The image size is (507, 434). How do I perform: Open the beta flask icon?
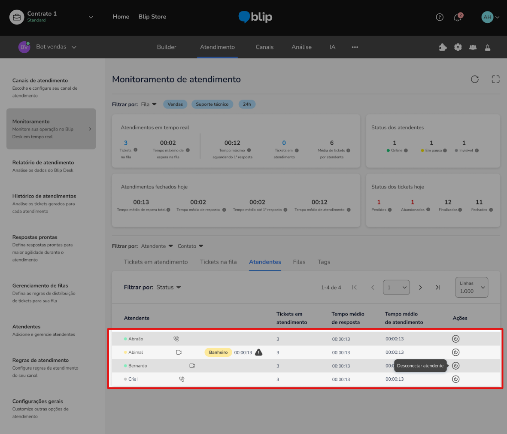point(488,47)
